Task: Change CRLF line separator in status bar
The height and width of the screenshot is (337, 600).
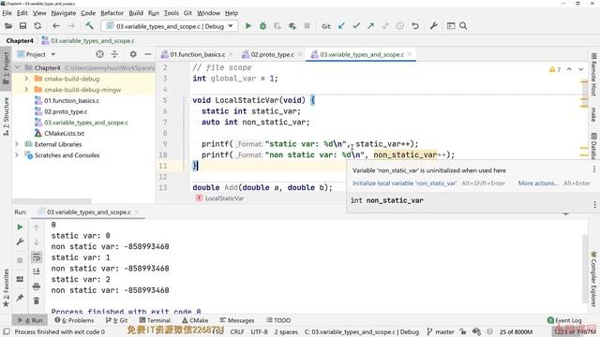Action: (x=237, y=331)
